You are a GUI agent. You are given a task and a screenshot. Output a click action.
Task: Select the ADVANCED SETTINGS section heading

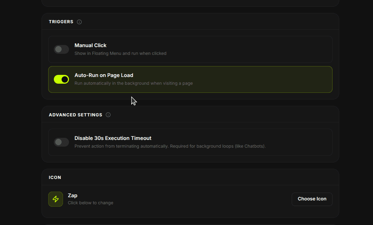75,115
